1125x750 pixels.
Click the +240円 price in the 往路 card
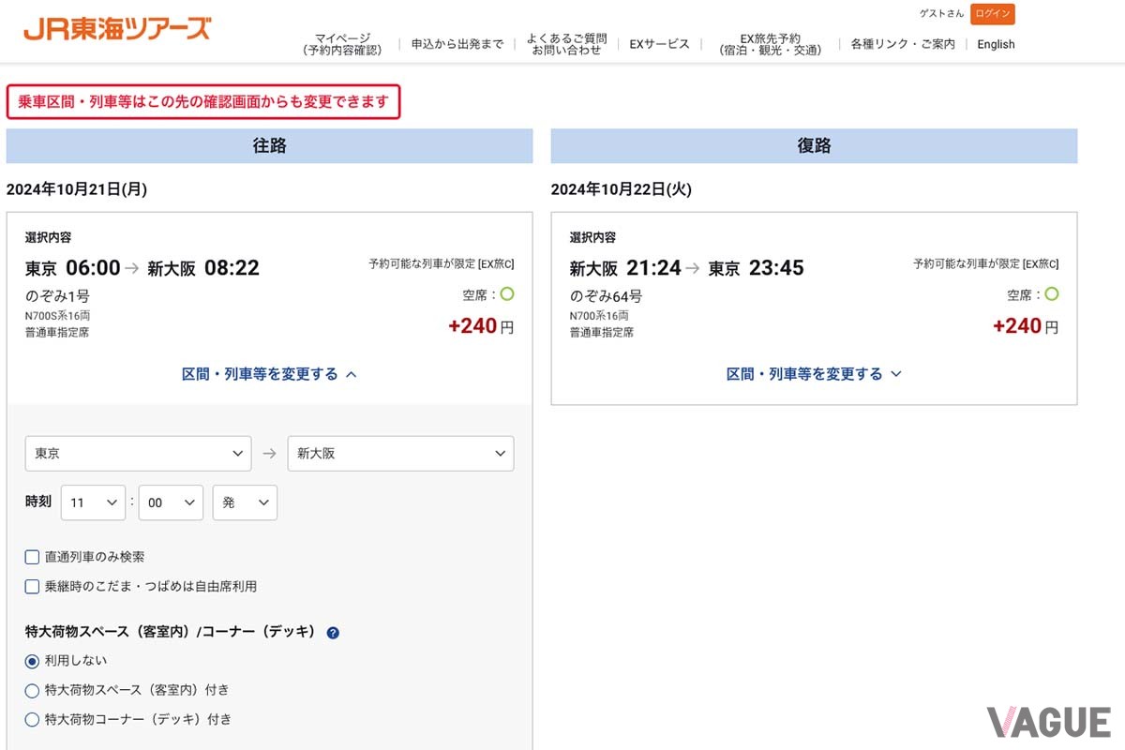481,326
